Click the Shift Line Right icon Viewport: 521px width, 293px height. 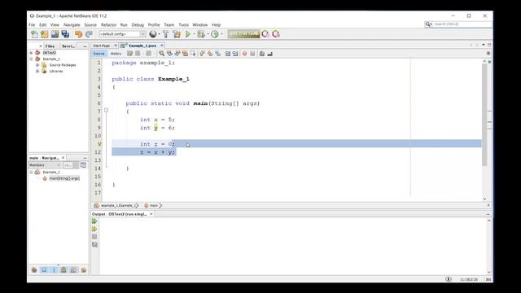click(235, 54)
